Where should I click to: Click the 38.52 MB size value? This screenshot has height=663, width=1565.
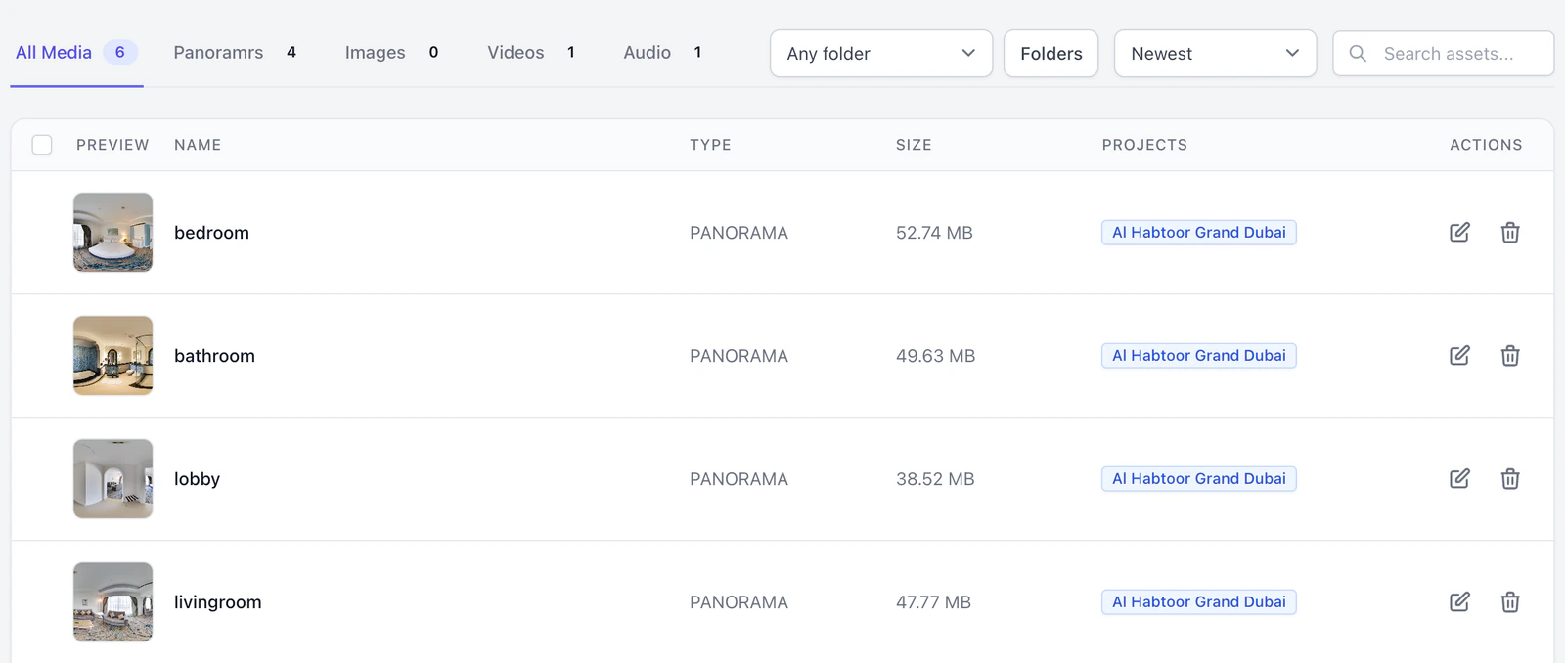click(935, 478)
